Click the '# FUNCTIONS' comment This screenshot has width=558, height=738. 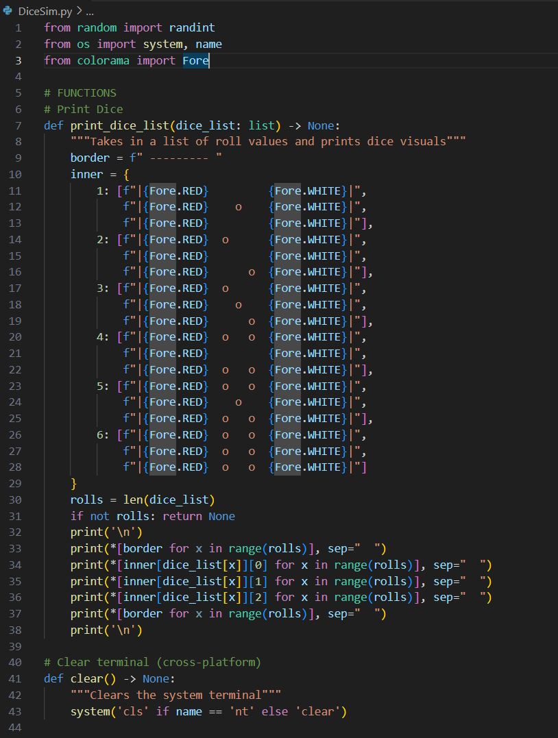click(x=80, y=93)
